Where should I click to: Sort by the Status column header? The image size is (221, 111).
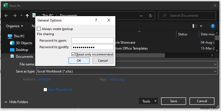183,34
